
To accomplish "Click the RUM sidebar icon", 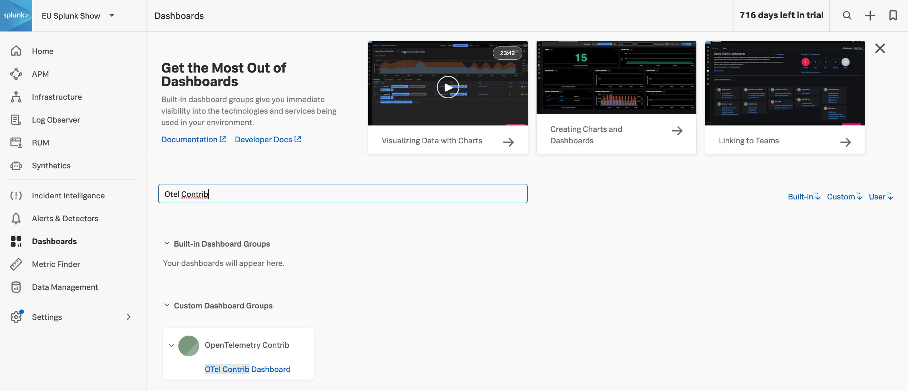I will tap(16, 143).
